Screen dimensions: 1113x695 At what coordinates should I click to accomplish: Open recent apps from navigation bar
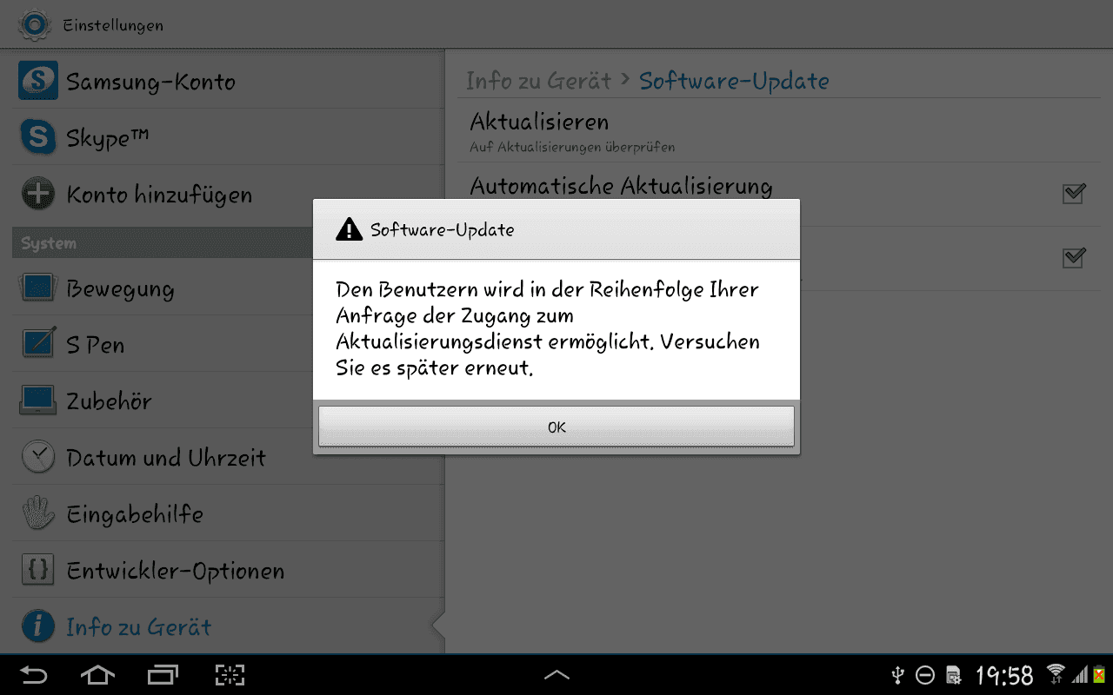click(x=163, y=675)
